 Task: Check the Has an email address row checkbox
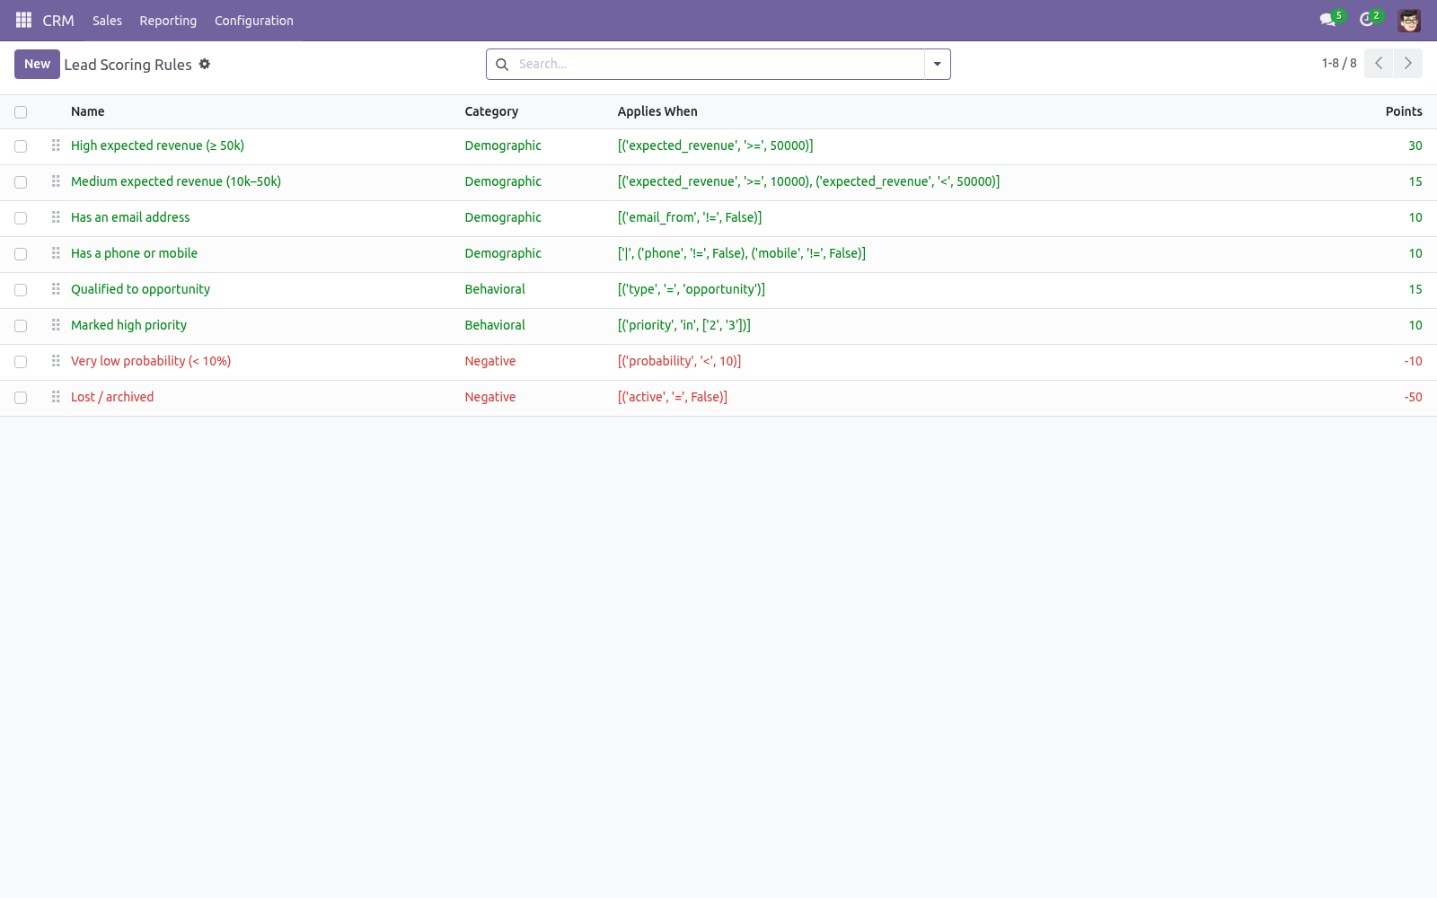[21, 218]
